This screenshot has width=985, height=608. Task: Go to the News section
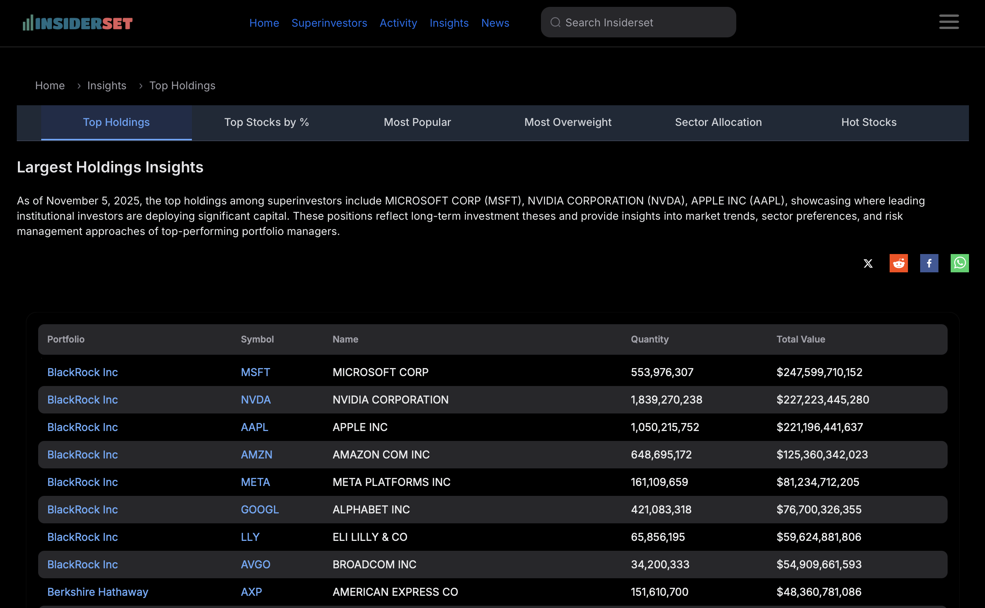pos(495,23)
